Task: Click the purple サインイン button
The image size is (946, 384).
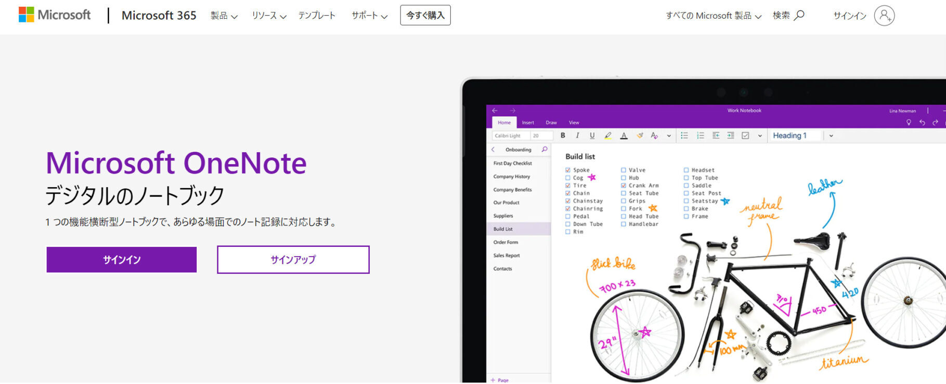Action: [x=122, y=260]
